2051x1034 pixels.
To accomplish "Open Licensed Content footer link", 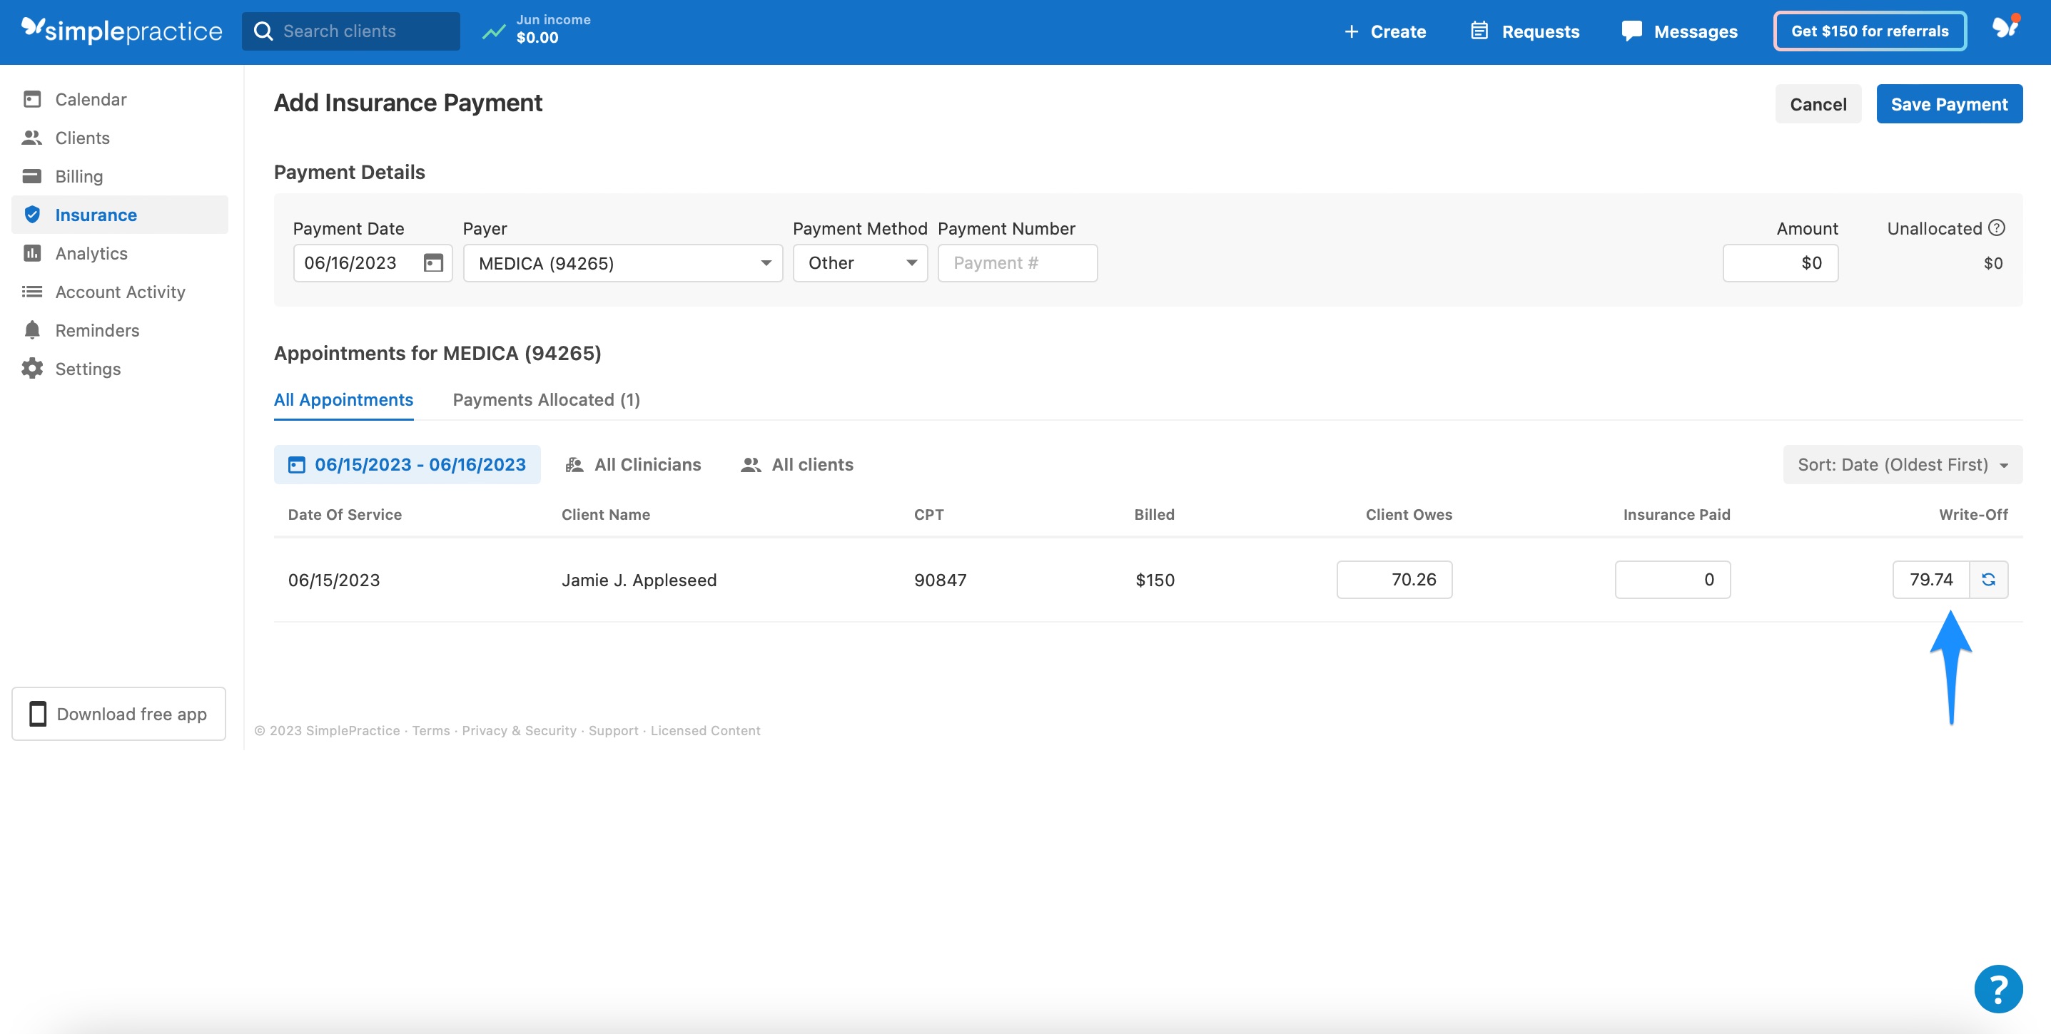I will (x=704, y=730).
